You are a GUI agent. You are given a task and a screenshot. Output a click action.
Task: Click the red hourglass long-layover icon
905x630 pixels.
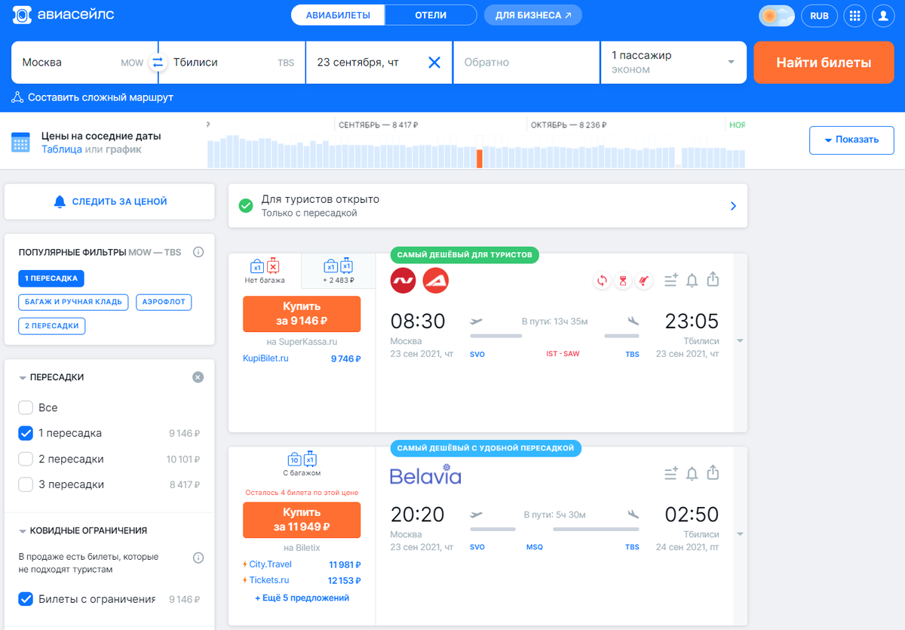coord(623,281)
